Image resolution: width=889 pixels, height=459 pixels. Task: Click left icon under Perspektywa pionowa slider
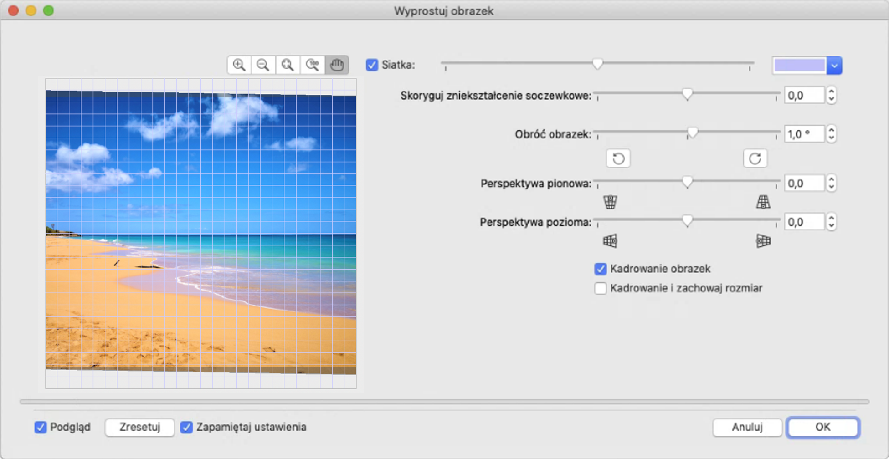tap(610, 202)
